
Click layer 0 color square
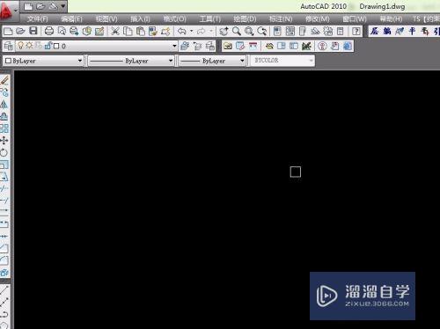[x=56, y=46]
